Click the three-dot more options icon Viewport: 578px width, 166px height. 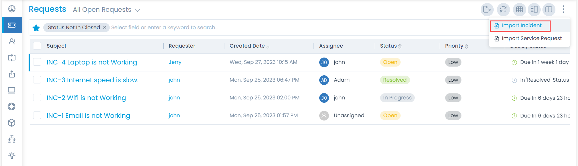point(563,10)
